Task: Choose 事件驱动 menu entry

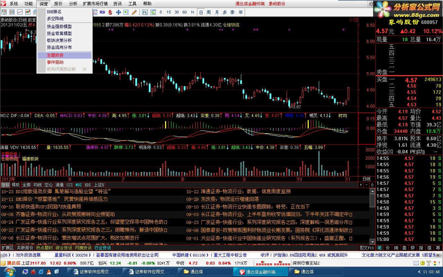Action: click(64, 62)
